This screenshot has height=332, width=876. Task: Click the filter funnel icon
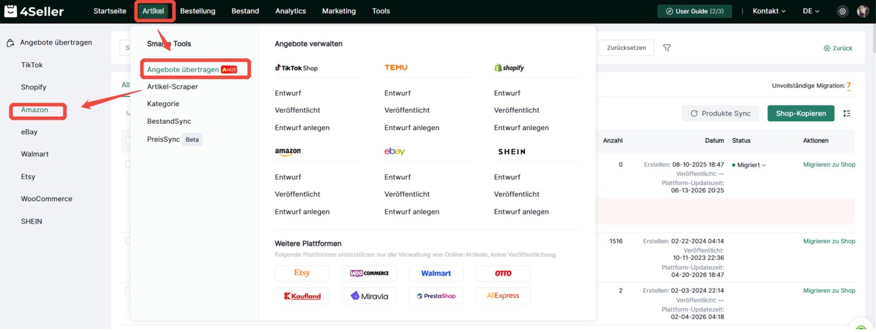pyautogui.click(x=667, y=48)
